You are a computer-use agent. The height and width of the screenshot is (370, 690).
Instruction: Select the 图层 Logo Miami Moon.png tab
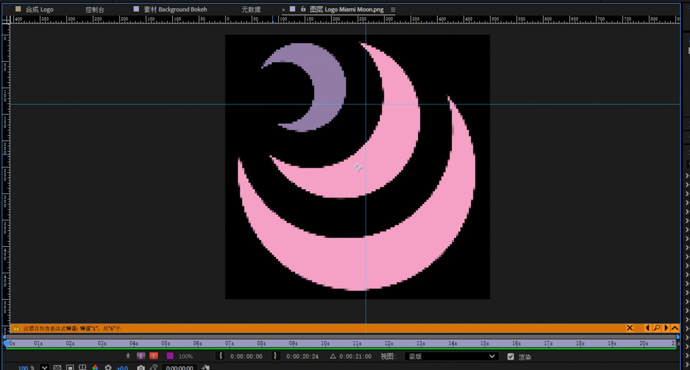click(x=346, y=9)
